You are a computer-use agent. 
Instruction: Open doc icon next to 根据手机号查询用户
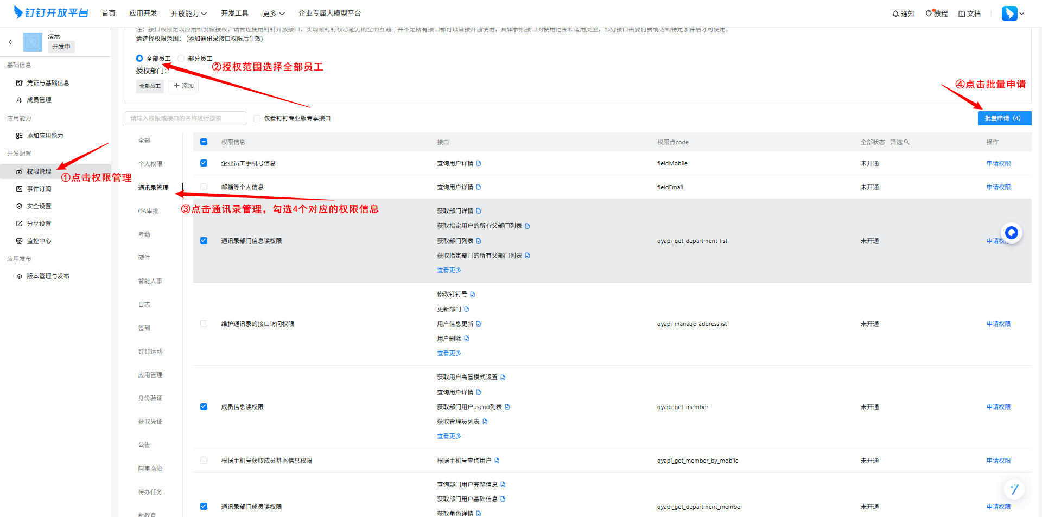pos(497,461)
